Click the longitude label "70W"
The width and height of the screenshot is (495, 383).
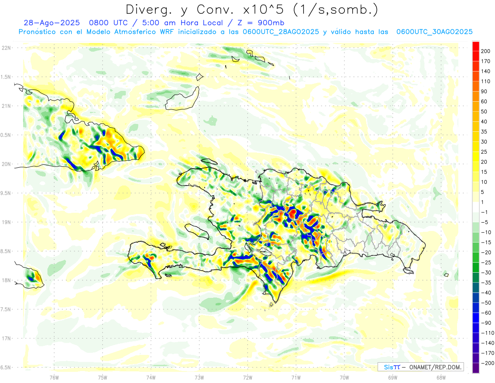[344, 377]
